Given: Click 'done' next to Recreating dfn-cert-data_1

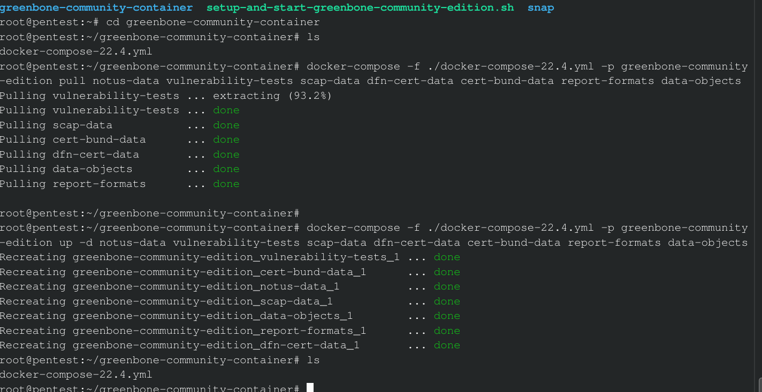Looking at the screenshot, I should click(x=447, y=345).
